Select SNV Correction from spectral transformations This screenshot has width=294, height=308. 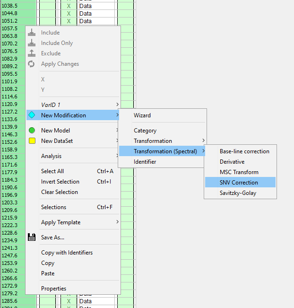[x=239, y=183]
